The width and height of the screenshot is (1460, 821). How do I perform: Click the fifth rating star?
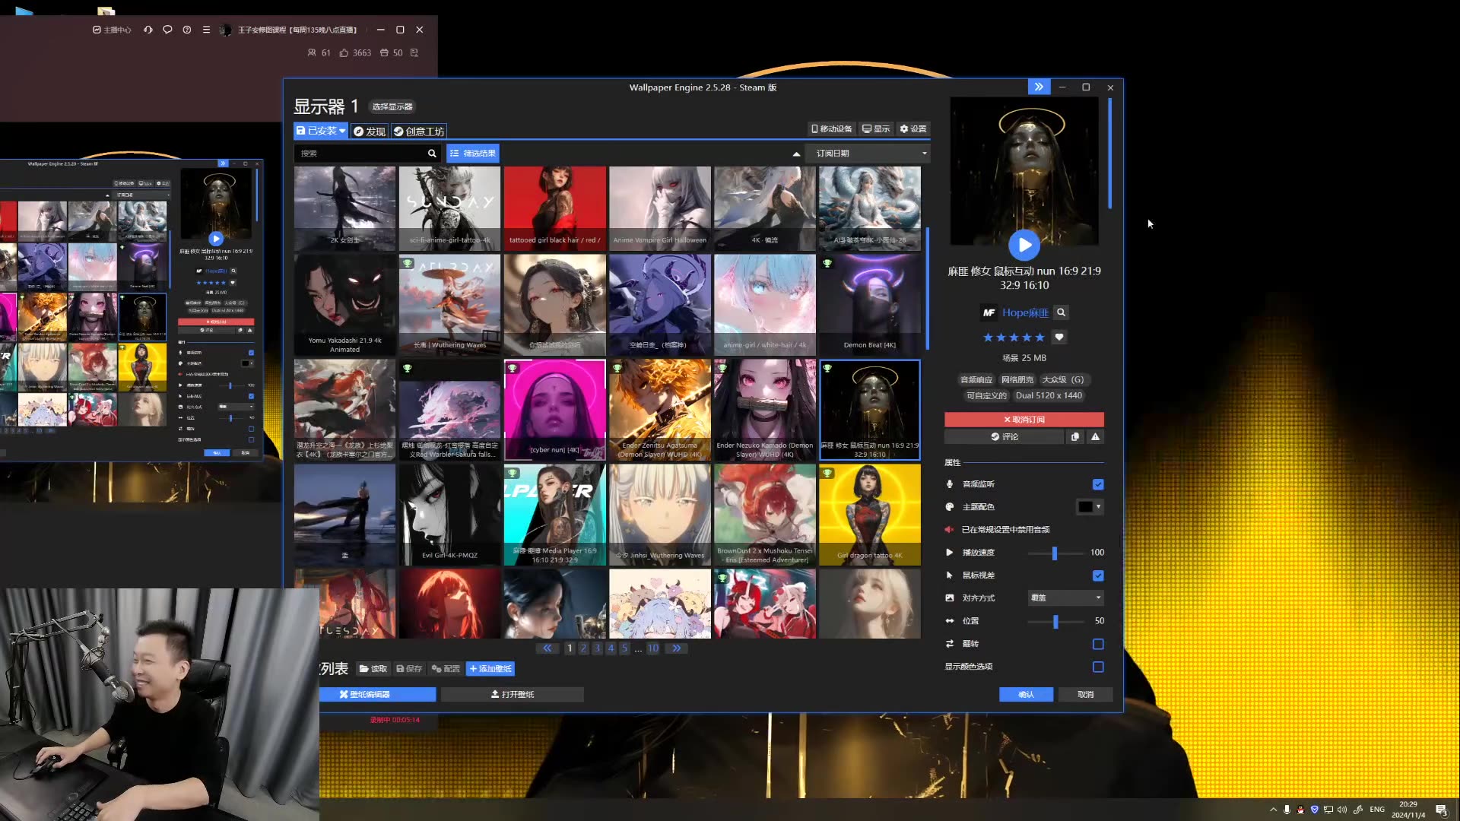pyautogui.click(x=1039, y=338)
